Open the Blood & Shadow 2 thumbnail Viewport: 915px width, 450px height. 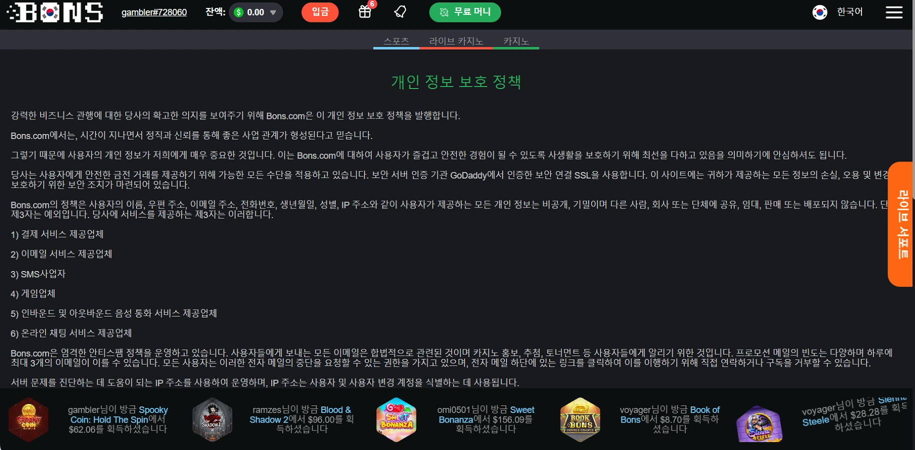click(212, 419)
